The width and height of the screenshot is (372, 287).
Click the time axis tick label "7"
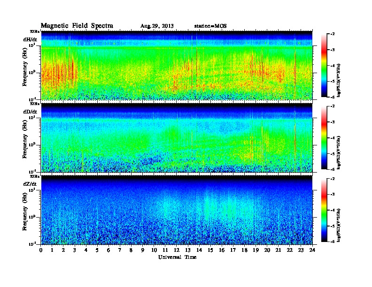tap(120, 250)
